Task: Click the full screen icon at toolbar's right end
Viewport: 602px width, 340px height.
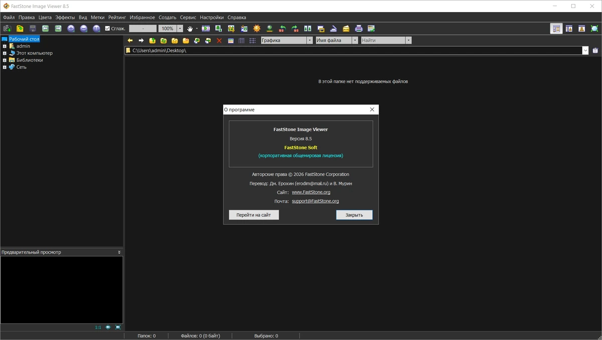Action: 594,29
